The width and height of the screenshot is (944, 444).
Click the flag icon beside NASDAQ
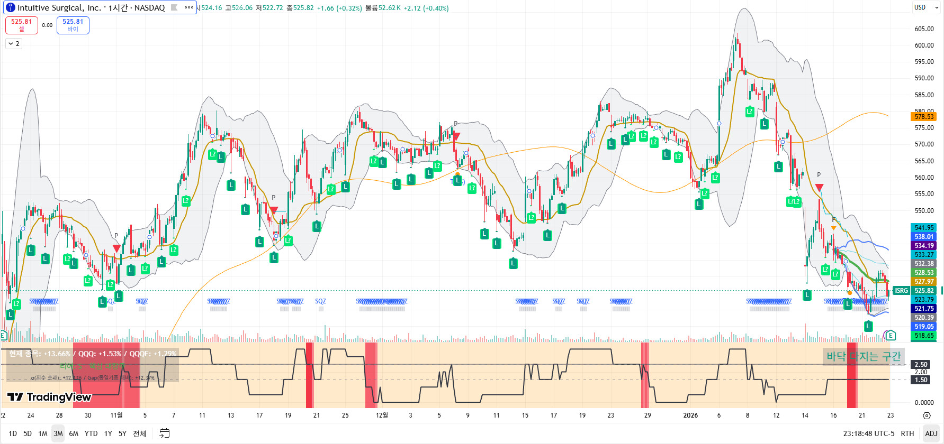(174, 7)
